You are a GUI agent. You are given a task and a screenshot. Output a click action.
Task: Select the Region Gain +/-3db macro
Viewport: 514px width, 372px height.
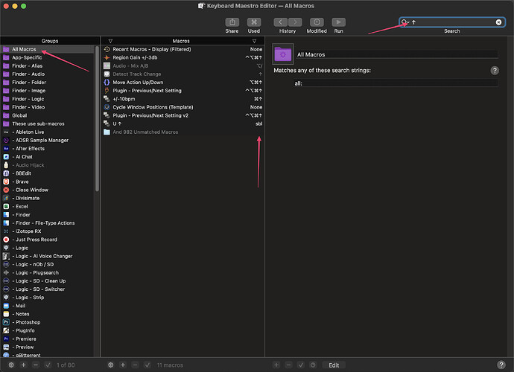(183, 57)
